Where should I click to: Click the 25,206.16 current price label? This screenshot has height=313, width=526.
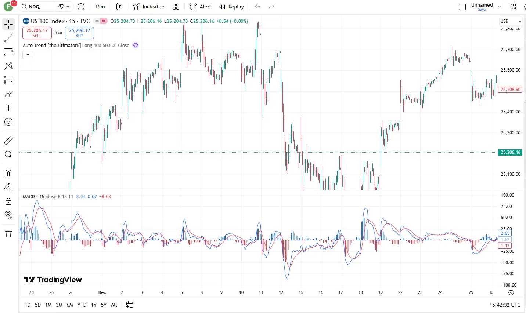point(510,152)
